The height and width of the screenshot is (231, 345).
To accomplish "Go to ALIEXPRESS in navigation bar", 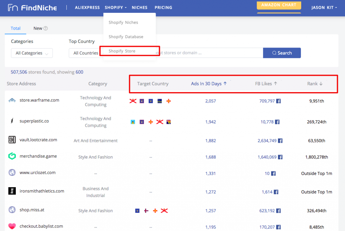I will (87, 7).
